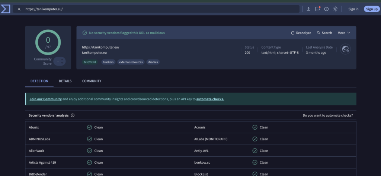Image resolution: width=381 pixels, height=176 pixels.
Task: Select the DETECTION tab
Action: pyautogui.click(x=39, y=81)
